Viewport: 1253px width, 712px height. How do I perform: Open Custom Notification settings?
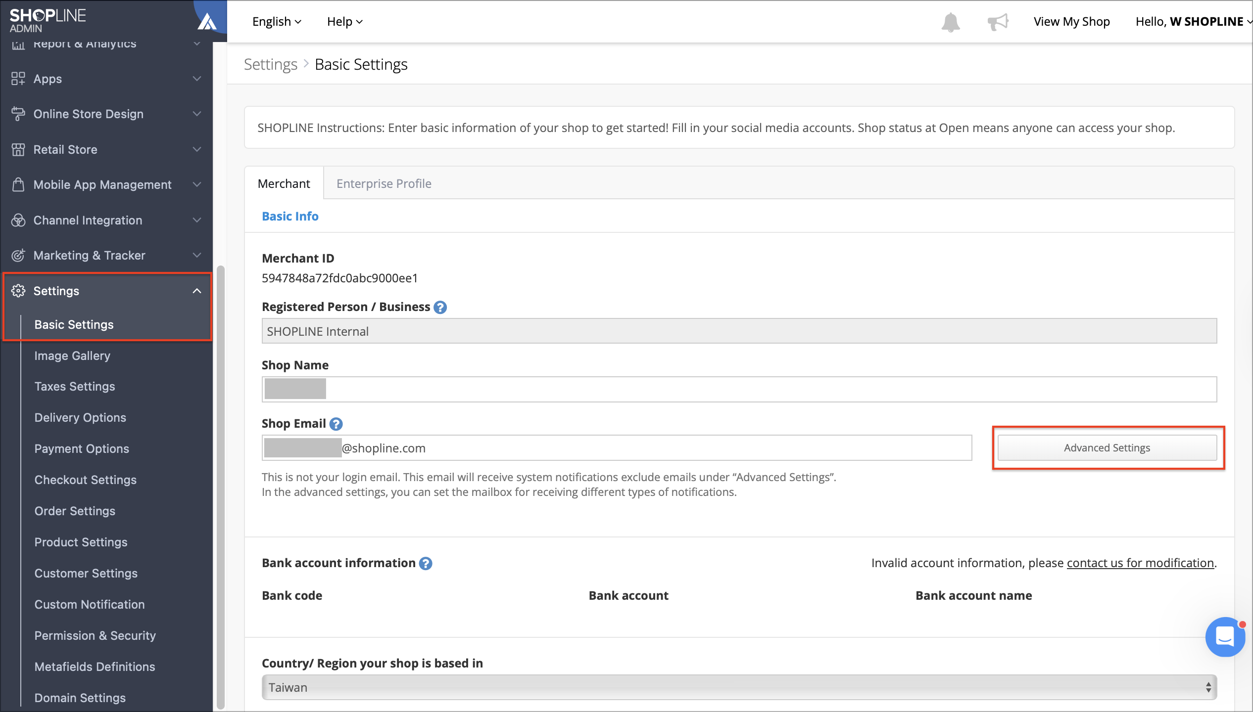point(90,604)
